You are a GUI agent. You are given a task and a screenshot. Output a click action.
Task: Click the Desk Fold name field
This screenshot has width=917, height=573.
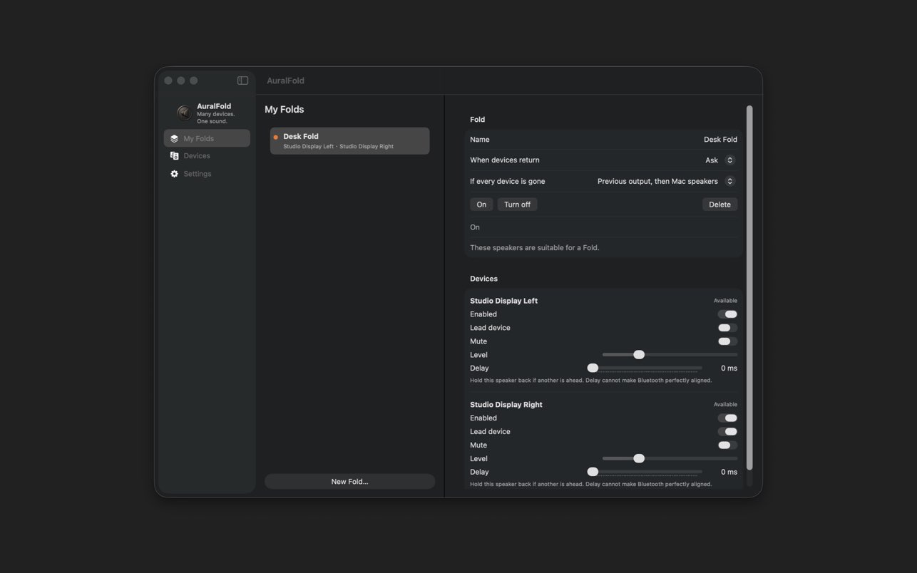[720, 140]
